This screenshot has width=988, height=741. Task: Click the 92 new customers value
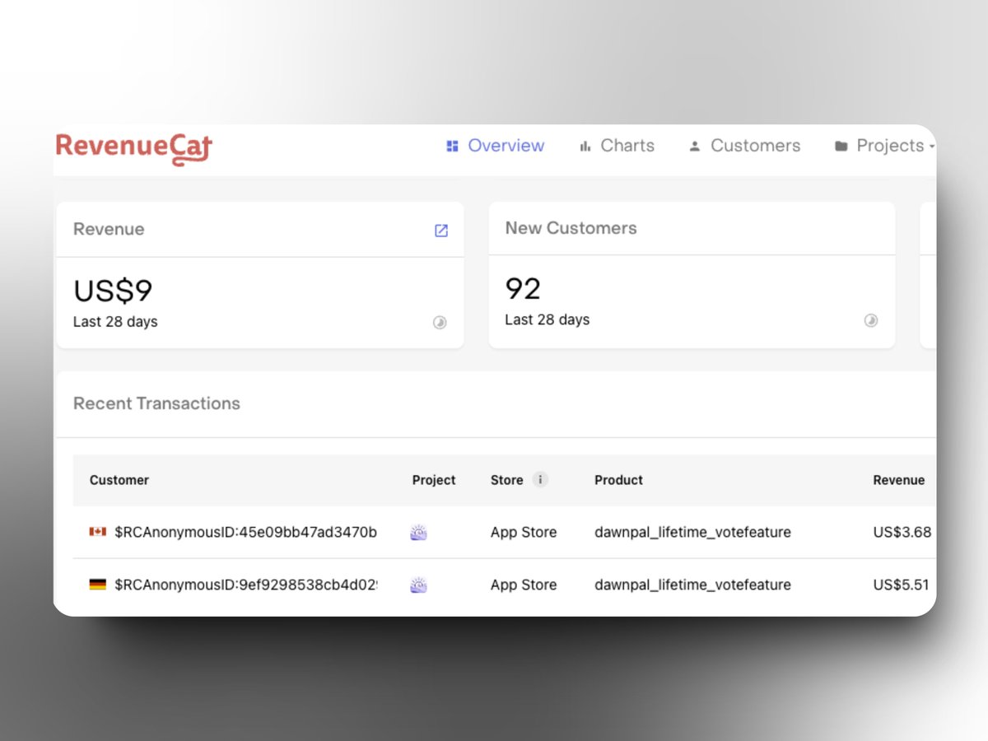click(523, 289)
